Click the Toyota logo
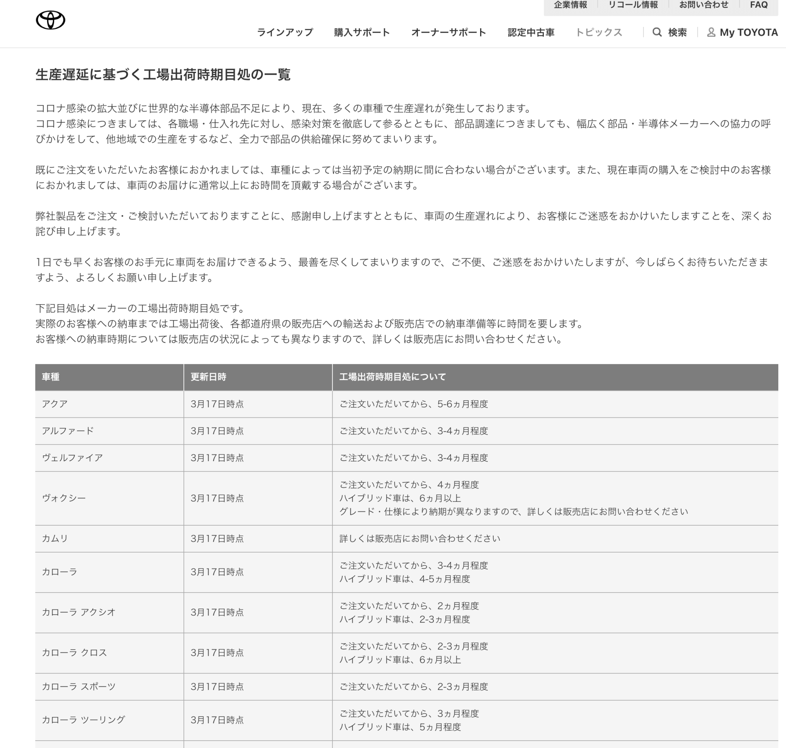 point(51,20)
